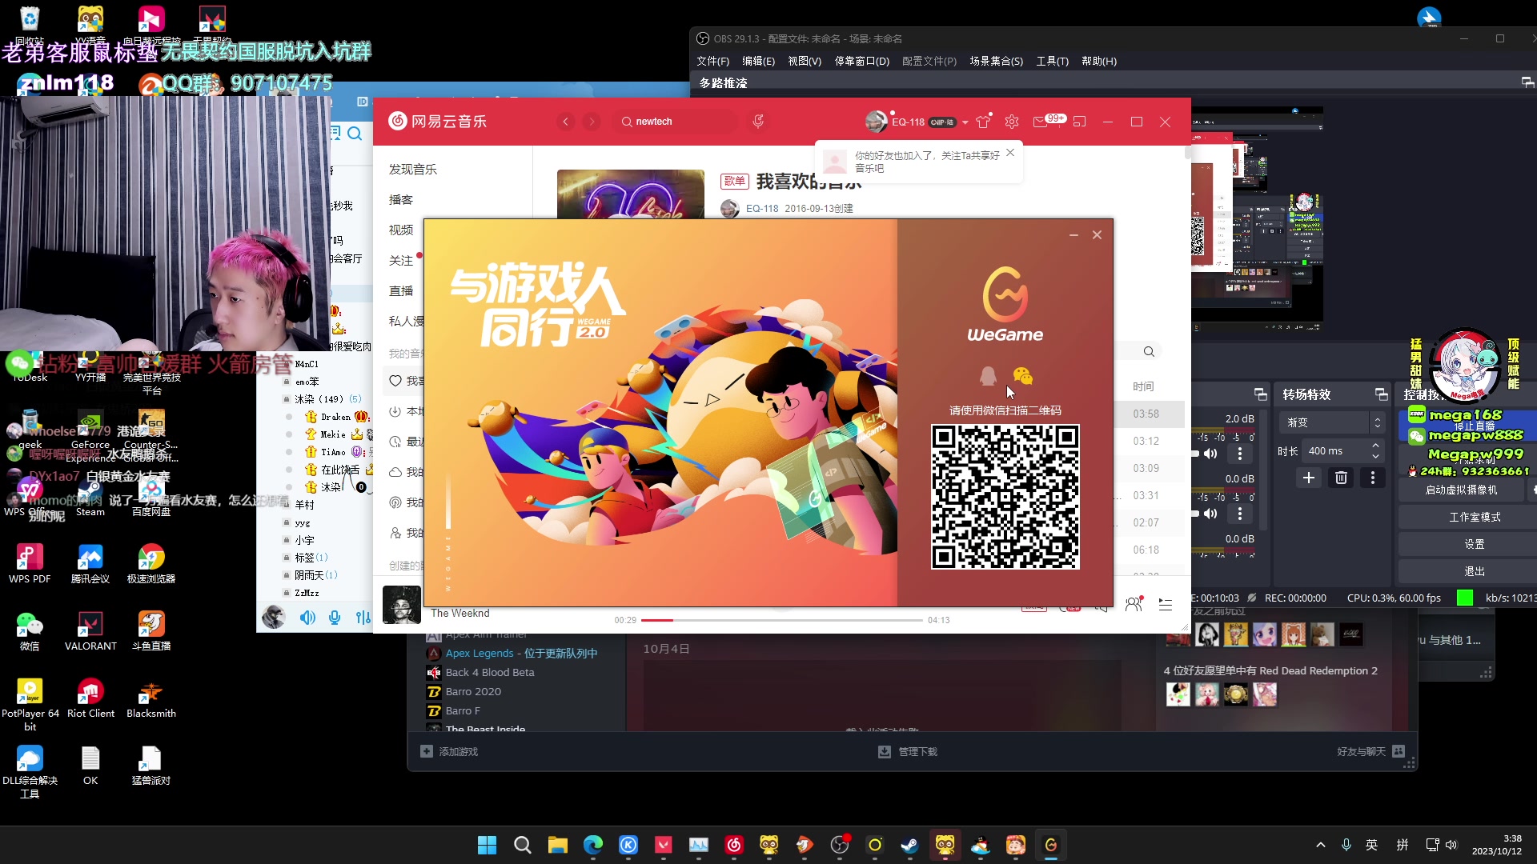Screen dimensions: 1537x864
Task: Open File Explorer from taskbar
Action: click(x=558, y=845)
